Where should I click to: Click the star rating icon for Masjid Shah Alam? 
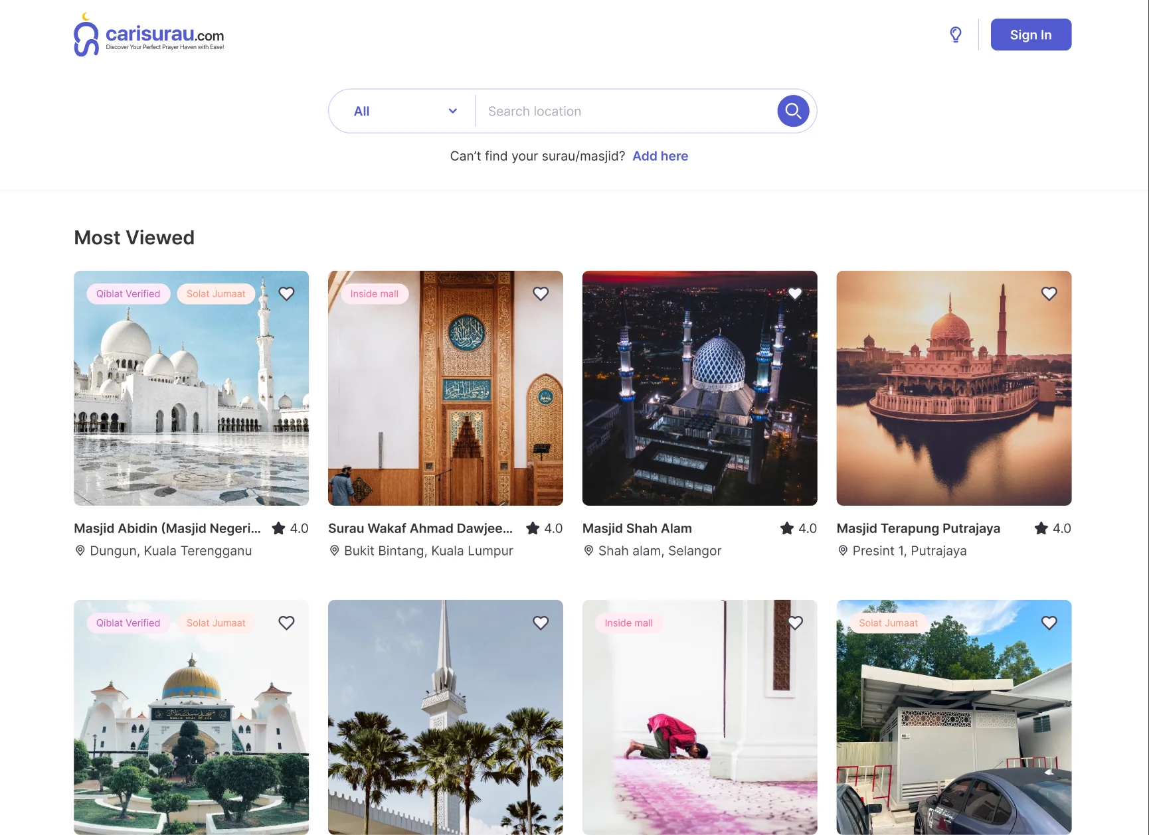pyautogui.click(x=787, y=528)
